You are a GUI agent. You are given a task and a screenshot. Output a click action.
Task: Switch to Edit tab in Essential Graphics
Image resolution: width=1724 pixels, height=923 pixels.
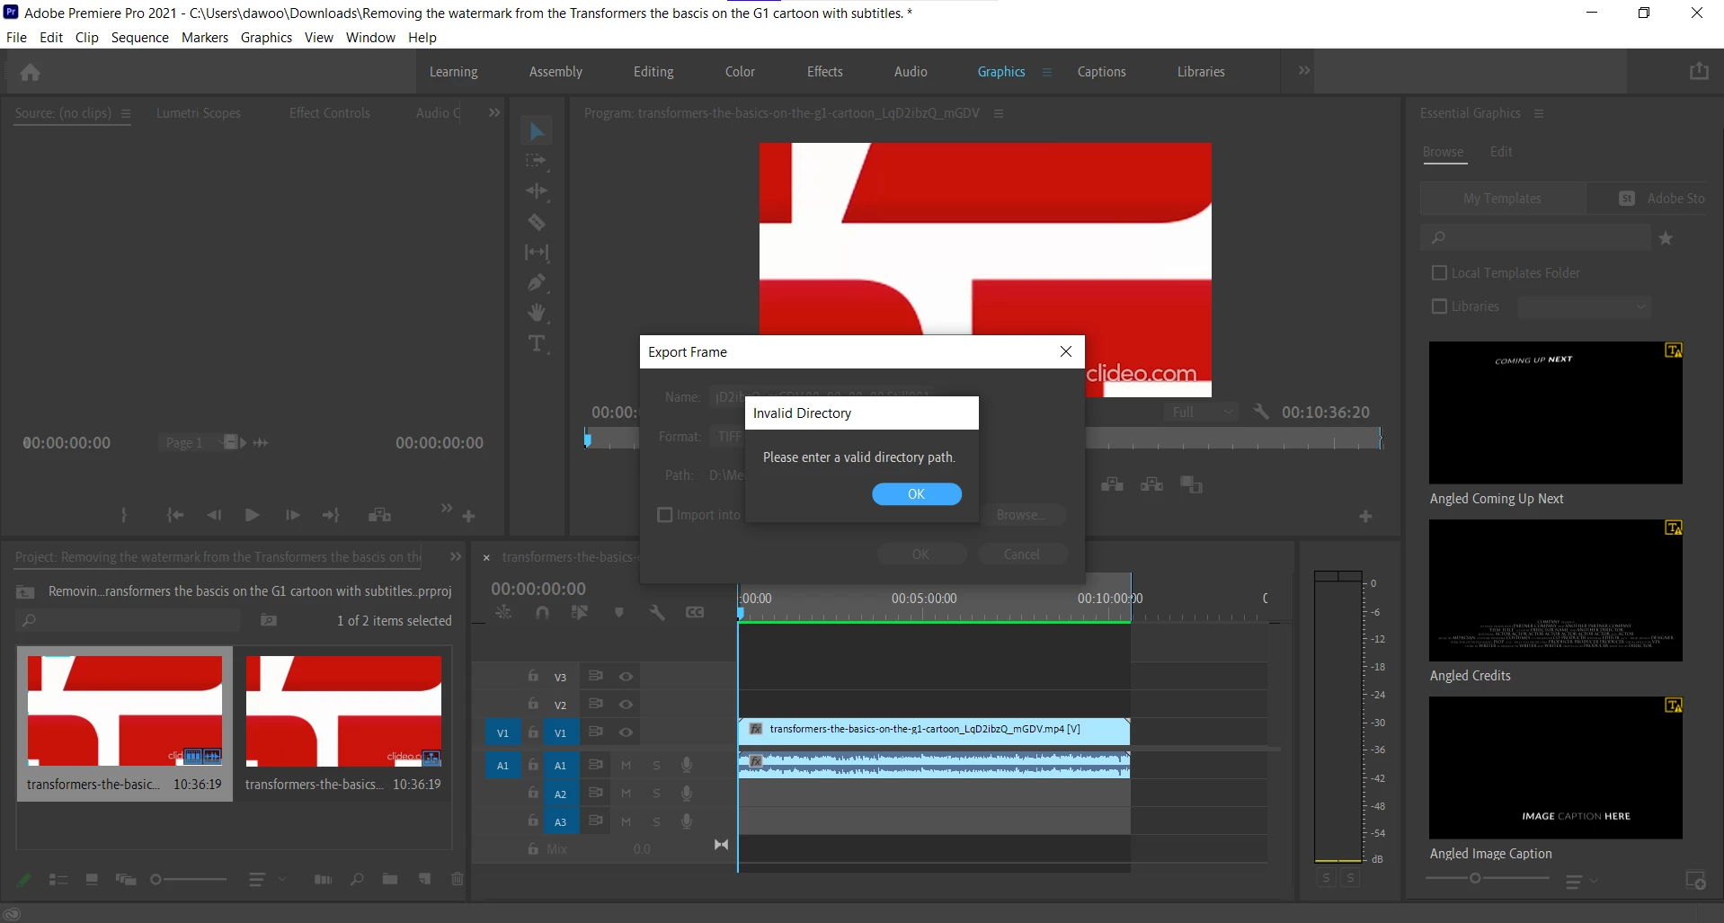point(1501,152)
